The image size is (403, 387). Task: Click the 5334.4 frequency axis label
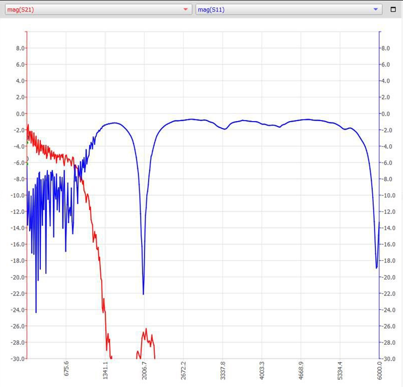coord(340,370)
